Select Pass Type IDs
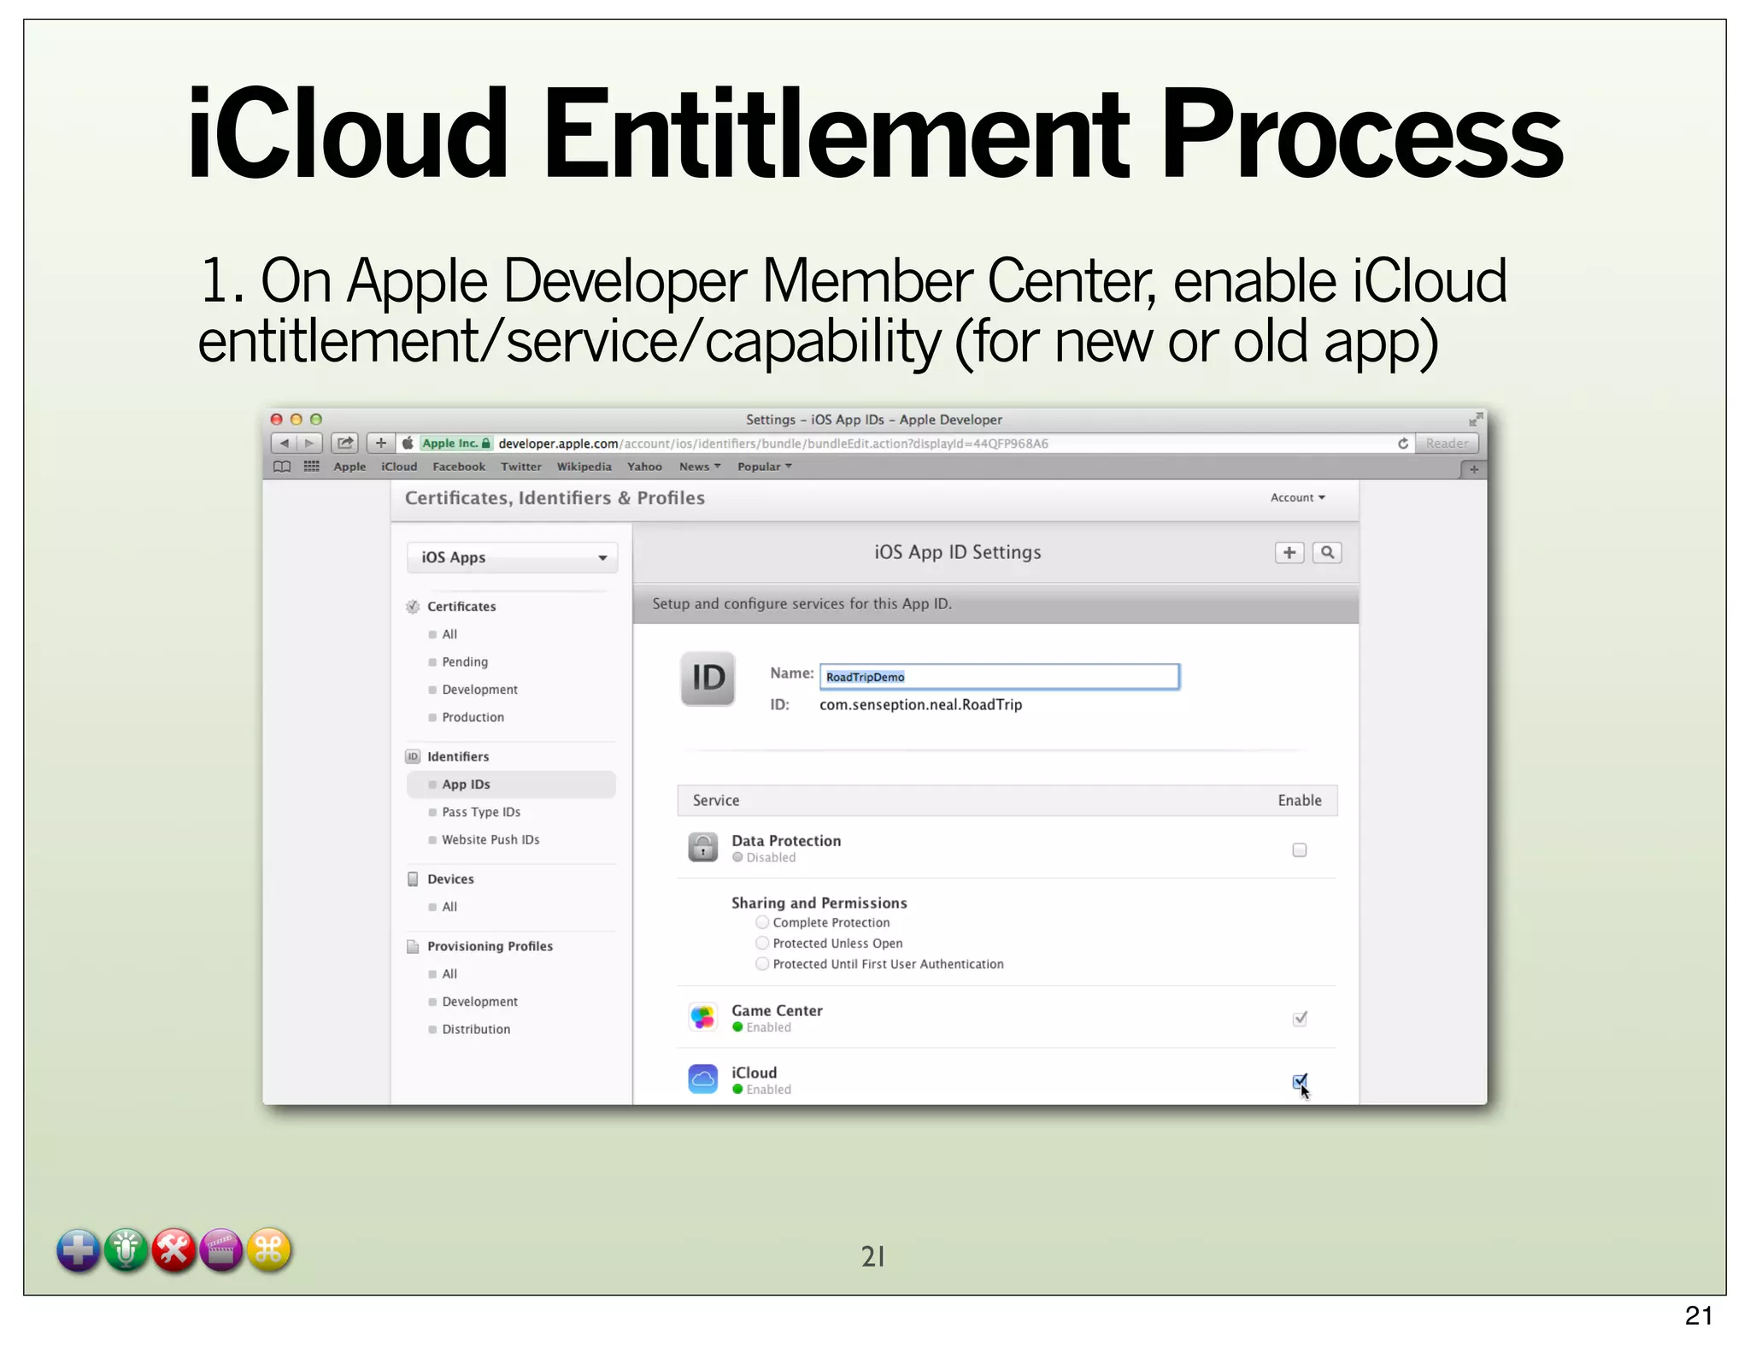This screenshot has height=1352, width=1750. pyautogui.click(x=481, y=812)
